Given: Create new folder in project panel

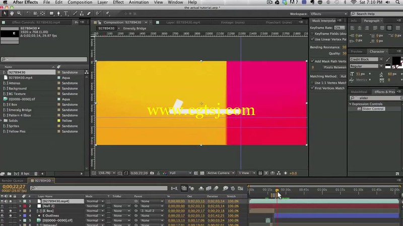Looking at the screenshot, I should 9,174.
